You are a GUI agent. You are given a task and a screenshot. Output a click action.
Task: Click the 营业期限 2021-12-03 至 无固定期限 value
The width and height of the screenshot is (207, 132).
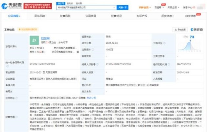[43, 72]
